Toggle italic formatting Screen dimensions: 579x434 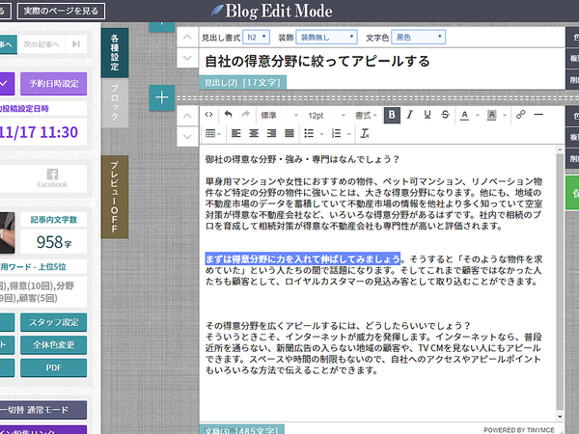[x=410, y=115]
